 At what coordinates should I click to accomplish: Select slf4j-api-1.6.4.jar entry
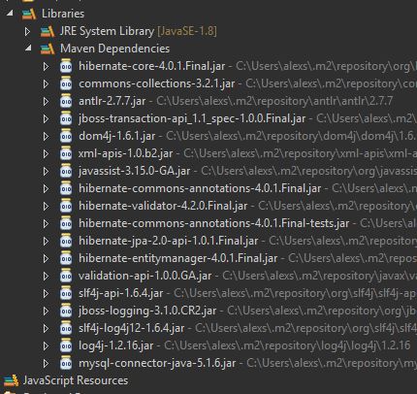(121, 293)
